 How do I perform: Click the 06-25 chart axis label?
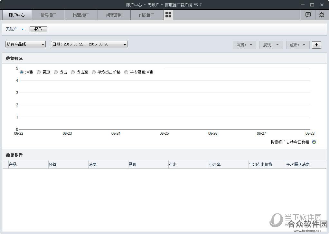click(164, 133)
